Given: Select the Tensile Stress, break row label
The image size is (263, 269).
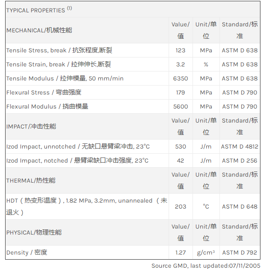Looking at the screenshot, I should pyautogui.click(x=59, y=50).
